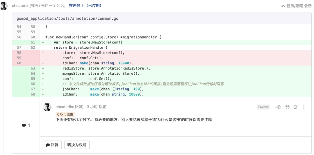
Task: Click the cheaterlin(林强) name in header
Action: [x=26, y=6]
